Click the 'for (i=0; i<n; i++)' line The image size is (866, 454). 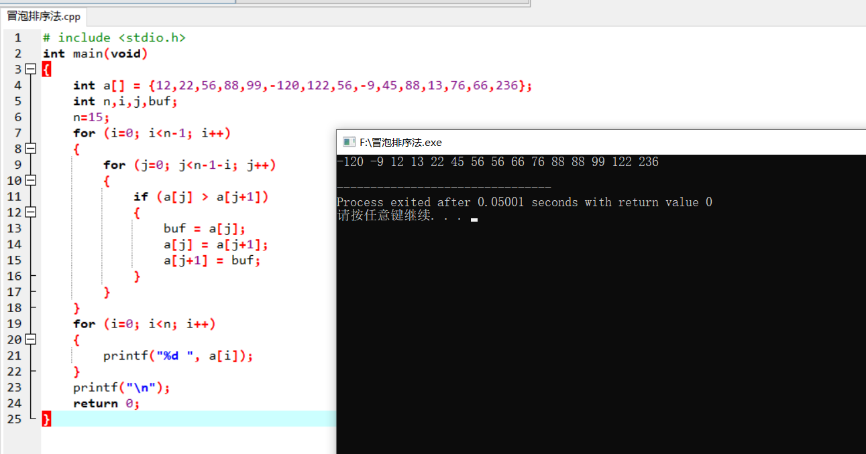144,323
